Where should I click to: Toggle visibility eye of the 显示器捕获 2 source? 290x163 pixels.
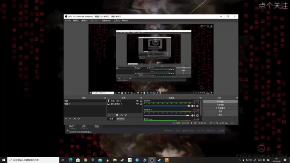(137, 104)
